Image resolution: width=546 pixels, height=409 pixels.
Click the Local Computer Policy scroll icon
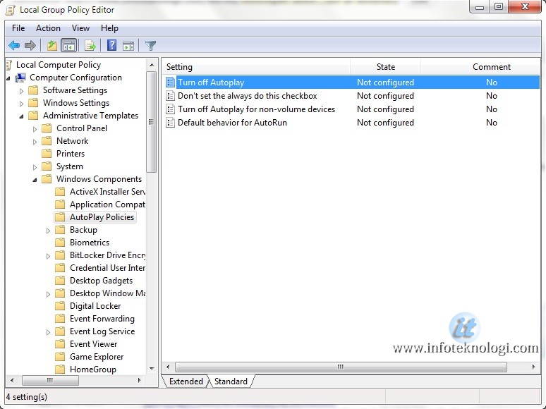(9, 65)
